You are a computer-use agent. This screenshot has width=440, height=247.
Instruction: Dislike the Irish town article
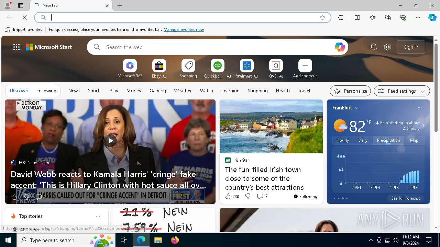[x=247, y=196]
